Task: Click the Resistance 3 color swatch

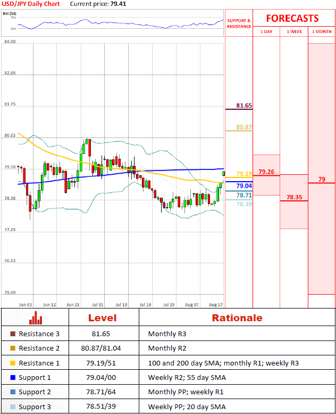Action: click(13, 334)
